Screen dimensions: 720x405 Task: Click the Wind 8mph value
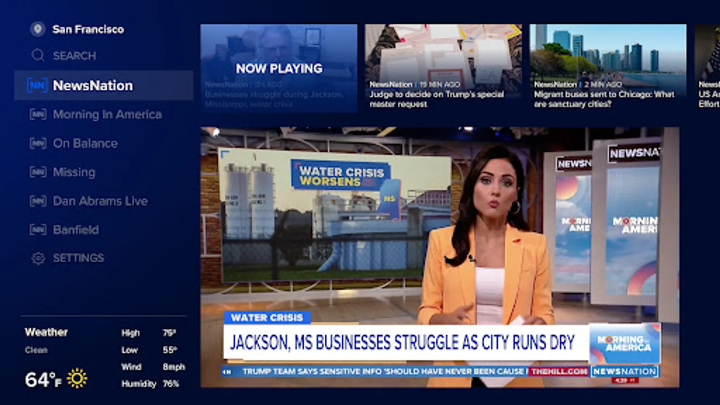coord(174,367)
